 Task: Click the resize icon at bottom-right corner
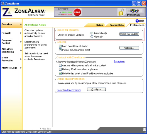pos(144,129)
